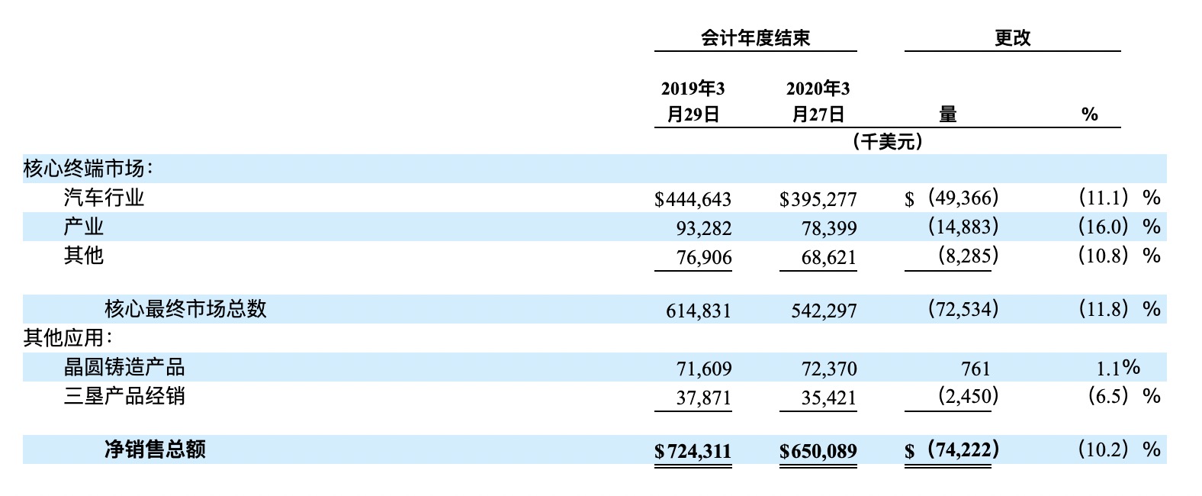Image resolution: width=1202 pixels, height=496 pixels.
Task: Select the 其他 row label
Action: (x=83, y=255)
